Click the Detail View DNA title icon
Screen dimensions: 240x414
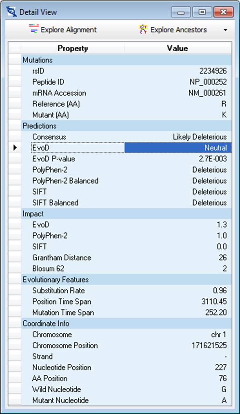12,12
